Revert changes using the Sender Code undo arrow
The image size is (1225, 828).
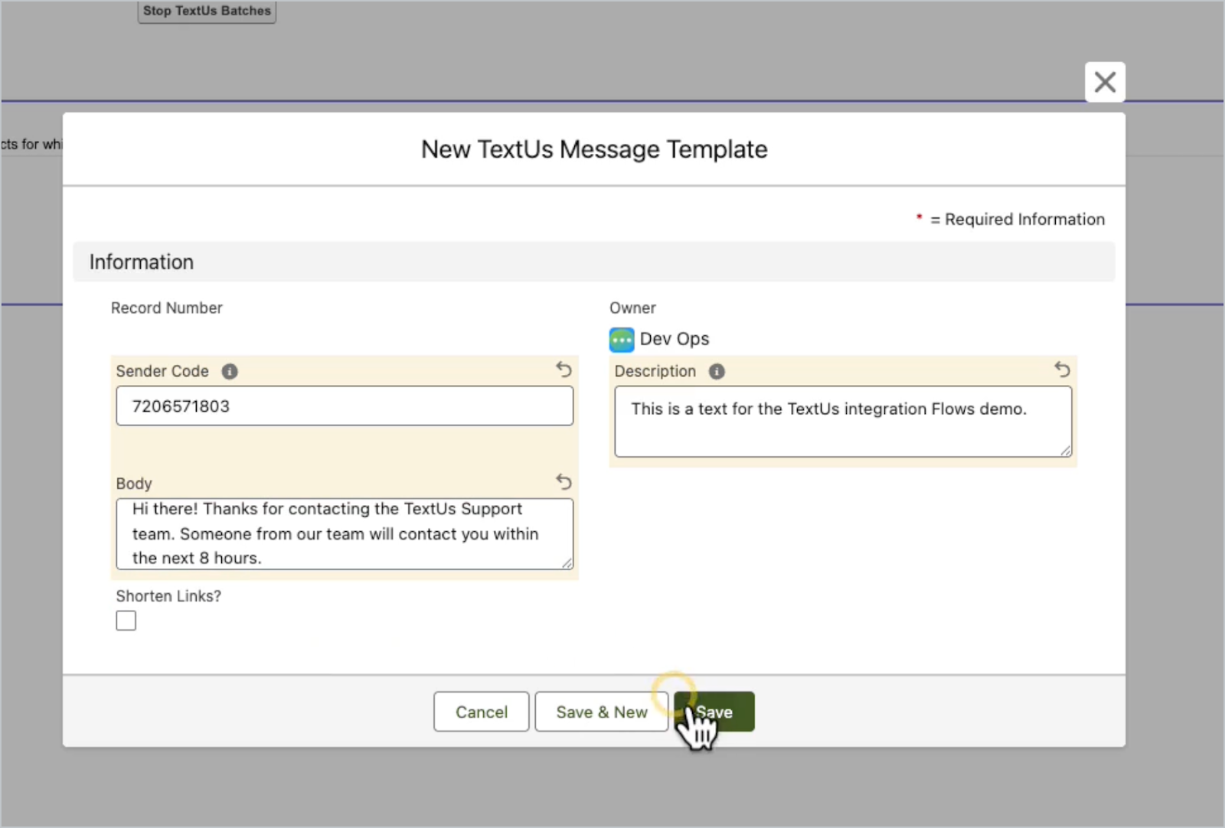pyautogui.click(x=564, y=370)
